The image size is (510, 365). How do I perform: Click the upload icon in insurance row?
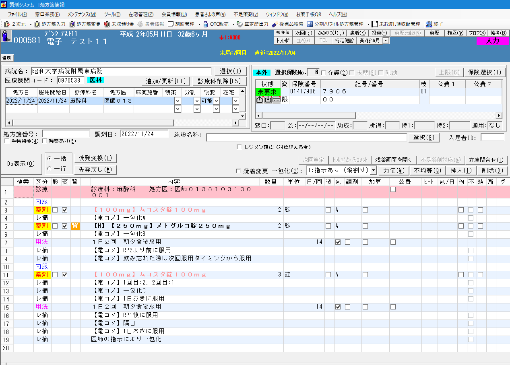click(260, 100)
